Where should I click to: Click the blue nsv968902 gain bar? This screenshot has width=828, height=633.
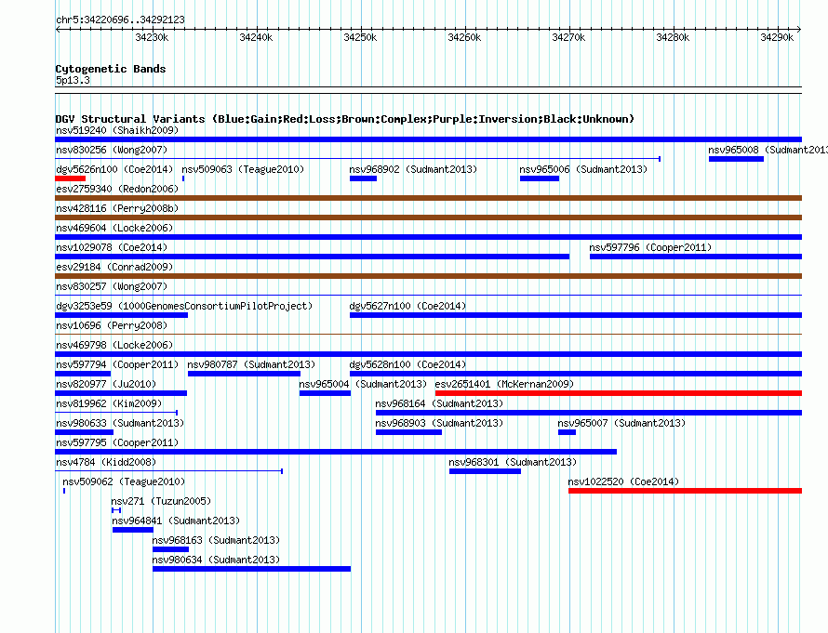pos(364,178)
